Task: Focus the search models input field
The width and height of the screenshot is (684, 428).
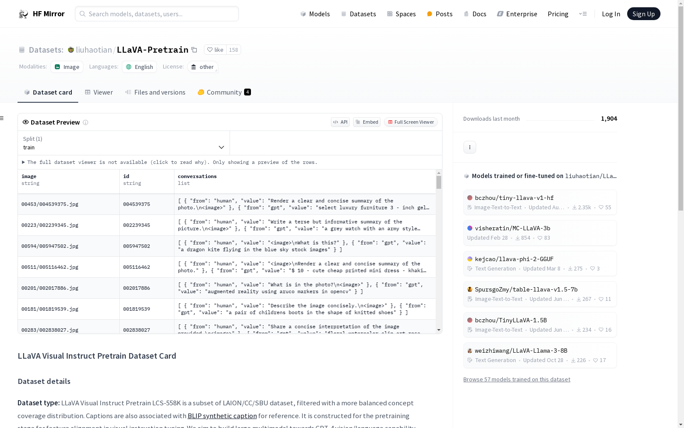Action: click(157, 14)
